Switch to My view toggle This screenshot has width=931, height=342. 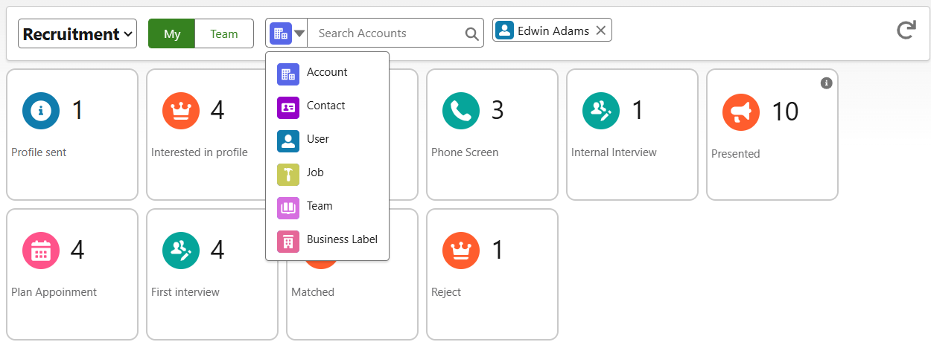point(172,33)
